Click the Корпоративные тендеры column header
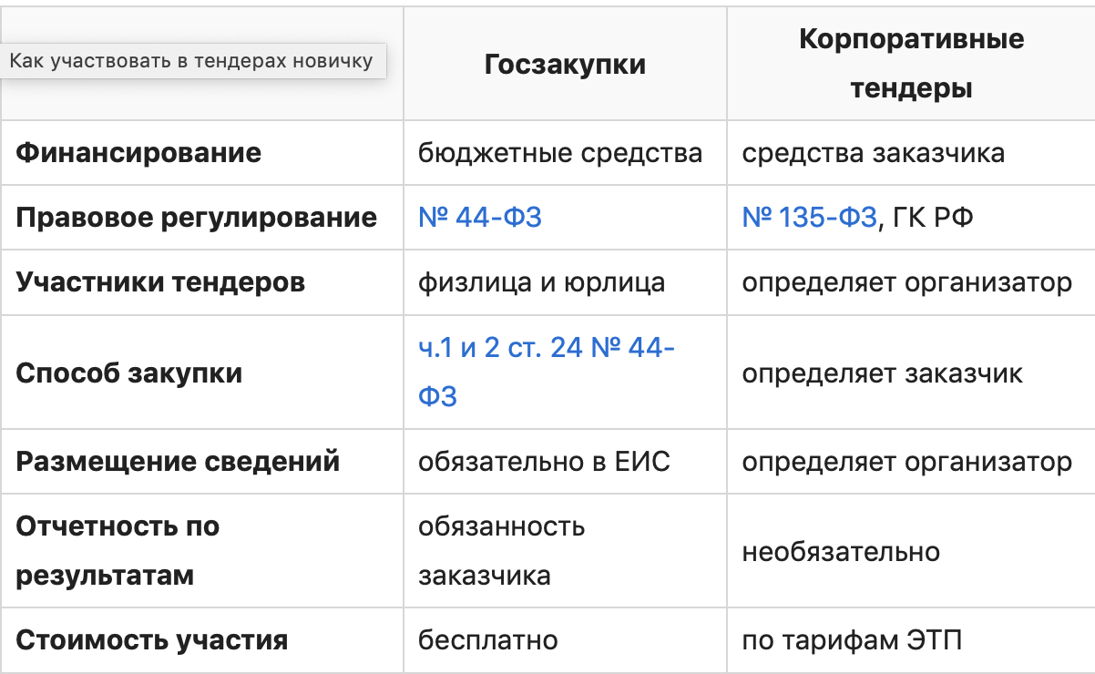This screenshot has width=1095, height=674. [x=910, y=64]
